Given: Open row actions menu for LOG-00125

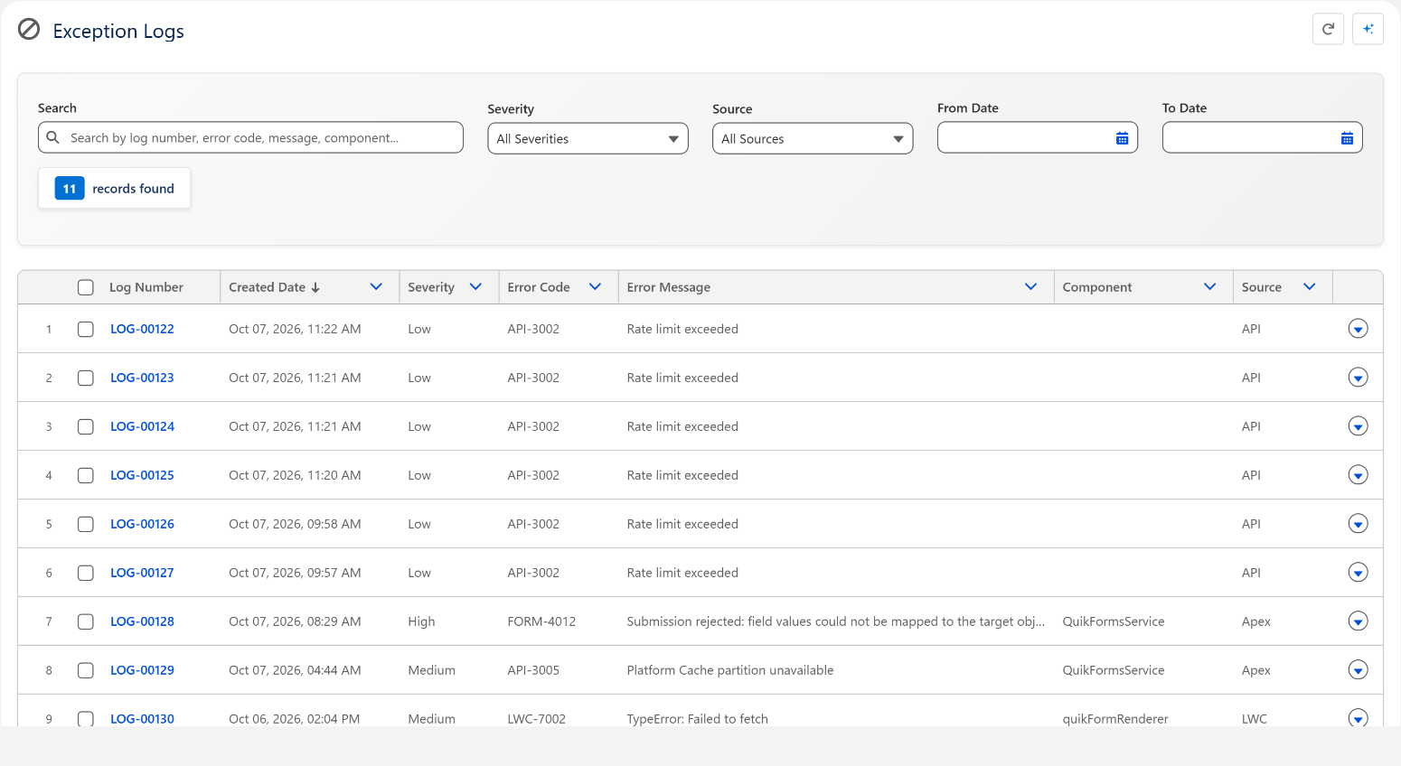Looking at the screenshot, I should pyautogui.click(x=1358, y=475).
